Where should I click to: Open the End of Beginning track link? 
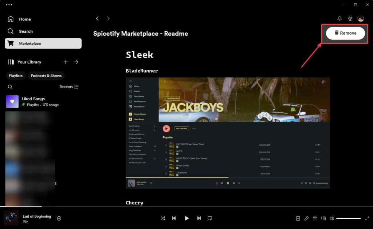click(x=37, y=216)
